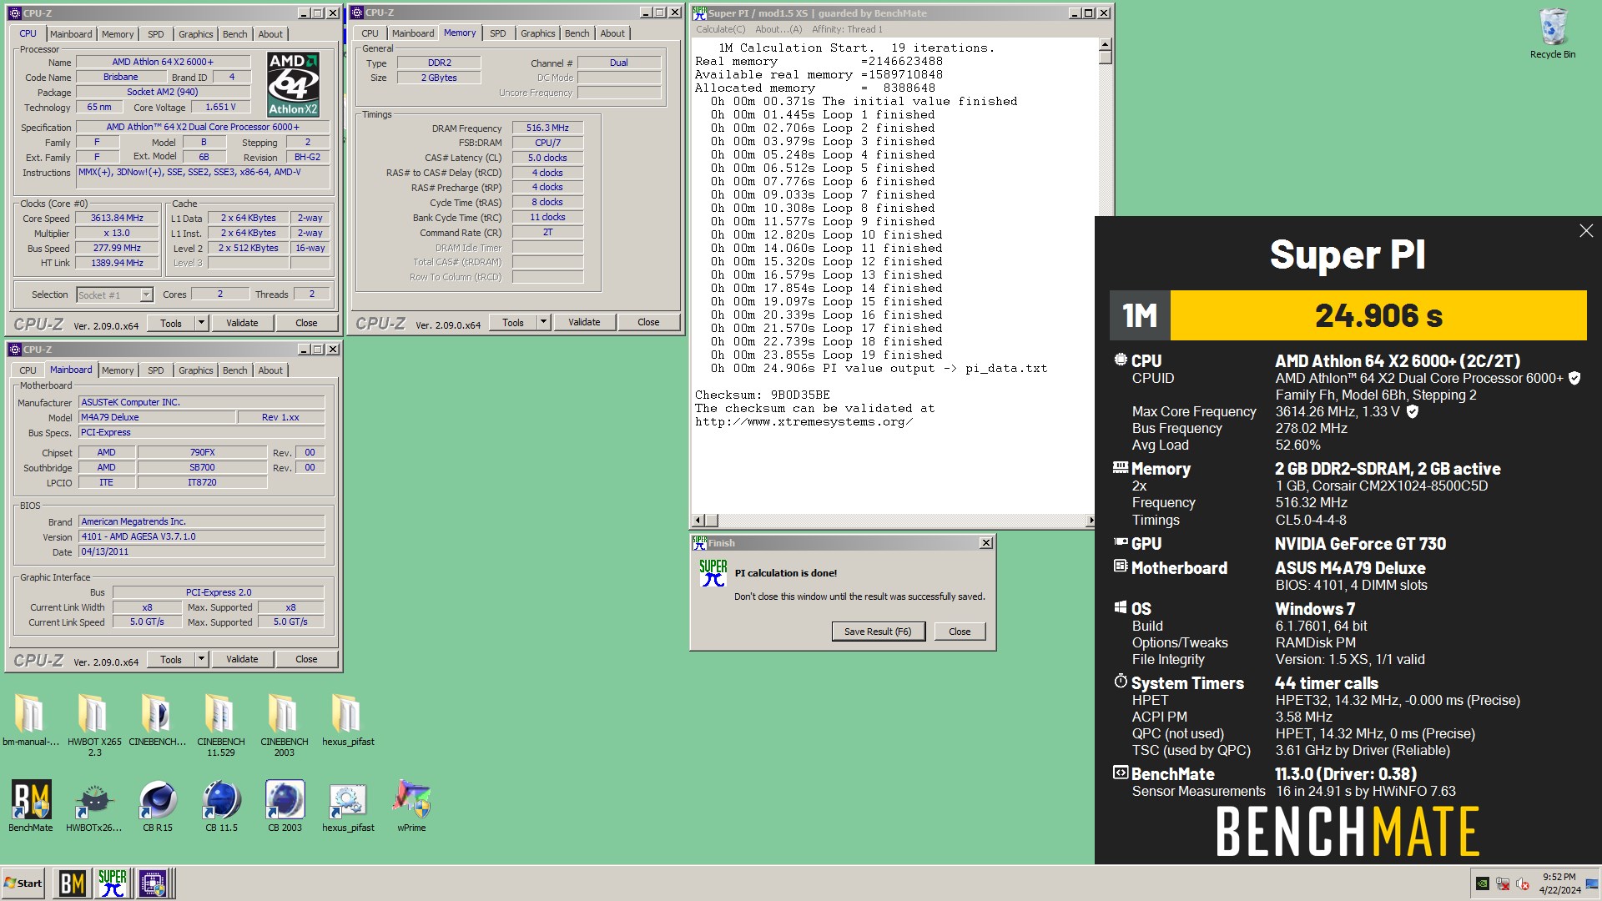This screenshot has width=1602, height=901.
Task: Launch CB R15 shortcut
Action: point(157,806)
